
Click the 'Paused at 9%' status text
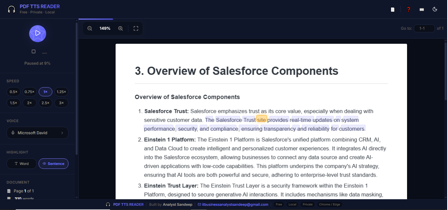[x=37, y=63]
